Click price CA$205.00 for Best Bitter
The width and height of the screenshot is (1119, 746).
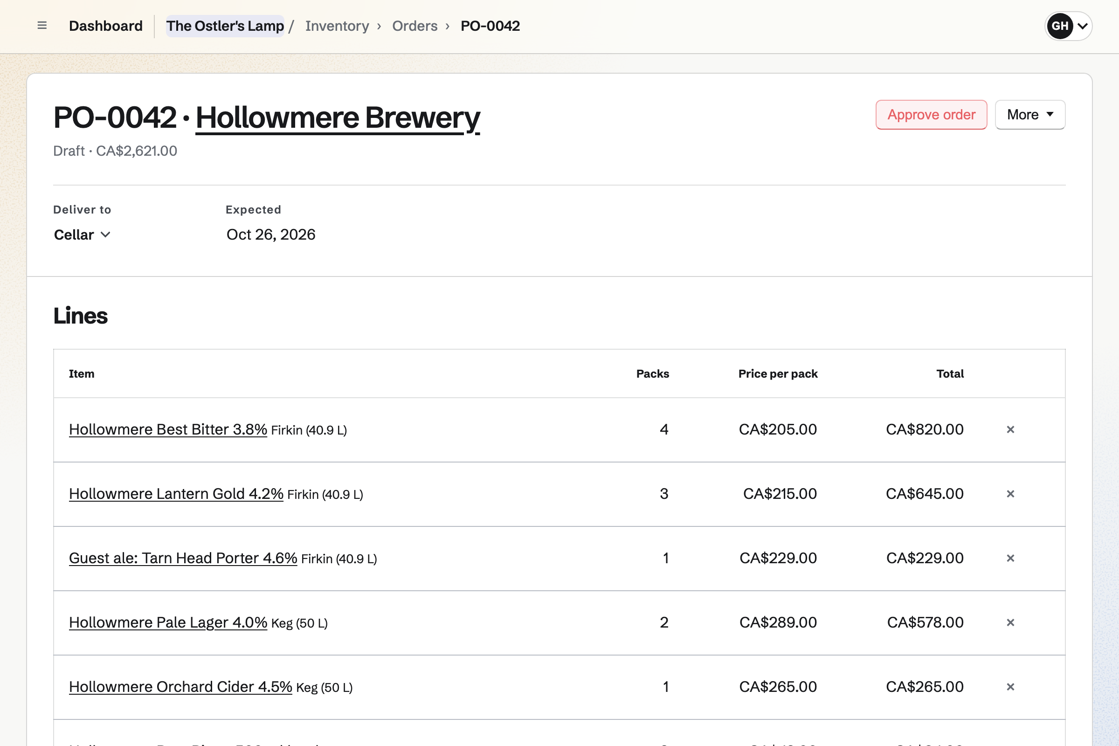coord(777,429)
